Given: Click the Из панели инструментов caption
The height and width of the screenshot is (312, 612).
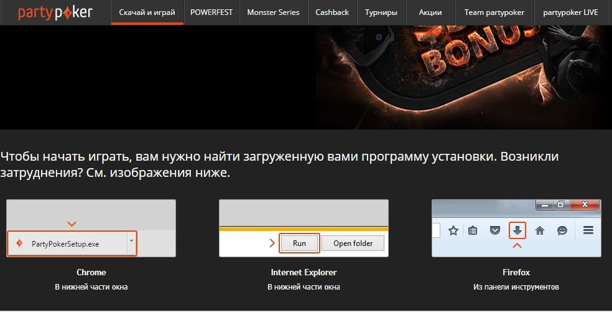Looking at the screenshot, I should (516, 287).
